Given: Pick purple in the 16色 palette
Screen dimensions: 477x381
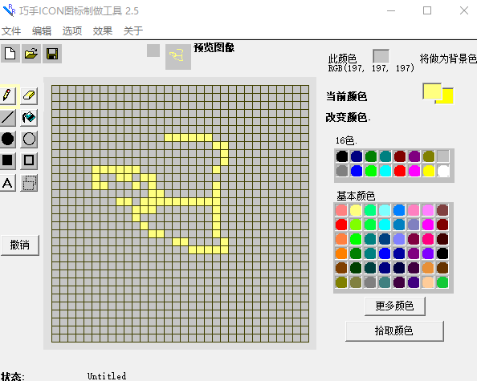Looking at the screenshot, I should [x=414, y=156].
